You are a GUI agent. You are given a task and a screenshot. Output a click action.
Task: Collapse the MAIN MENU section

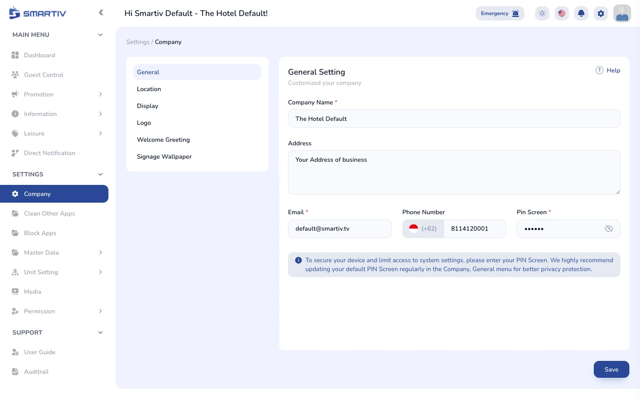pyautogui.click(x=100, y=35)
